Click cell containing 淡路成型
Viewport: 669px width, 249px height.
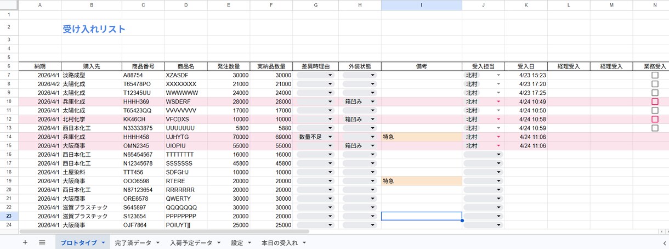click(92, 75)
